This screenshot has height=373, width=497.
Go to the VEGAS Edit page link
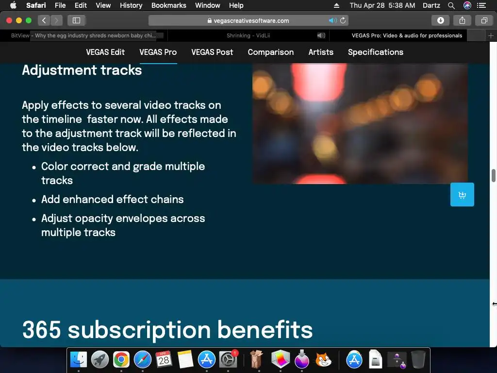(x=105, y=52)
